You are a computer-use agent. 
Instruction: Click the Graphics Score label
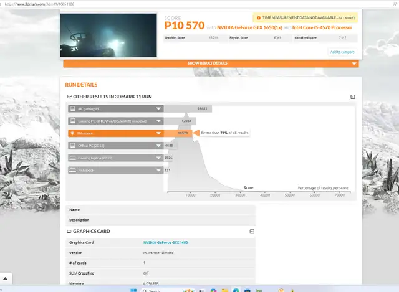coord(175,37)
